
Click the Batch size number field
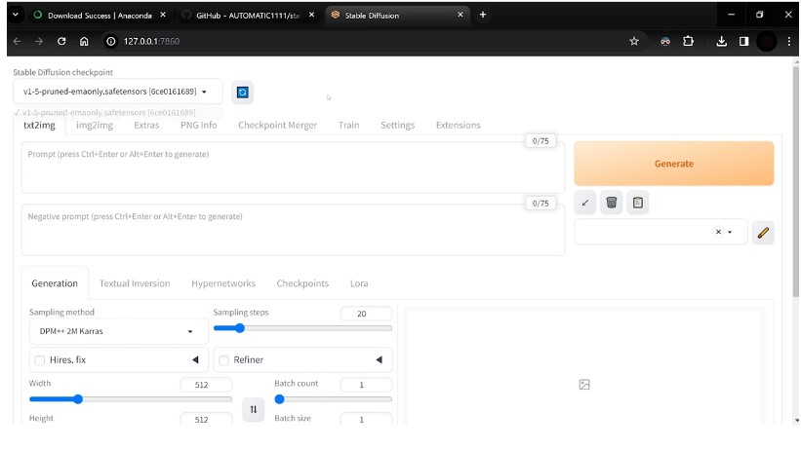366,419
